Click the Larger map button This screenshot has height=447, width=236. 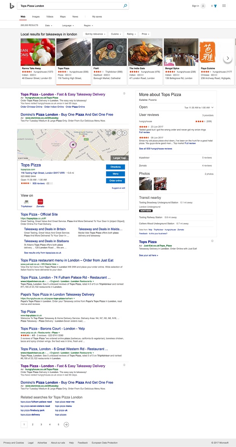(119, 158)
